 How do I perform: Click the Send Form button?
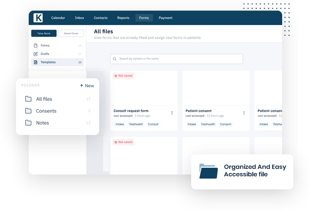(71, 34)
